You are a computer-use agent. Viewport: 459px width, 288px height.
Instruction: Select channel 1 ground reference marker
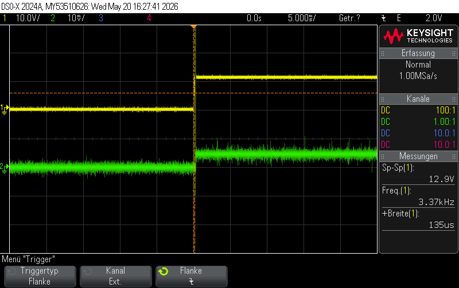5,109
